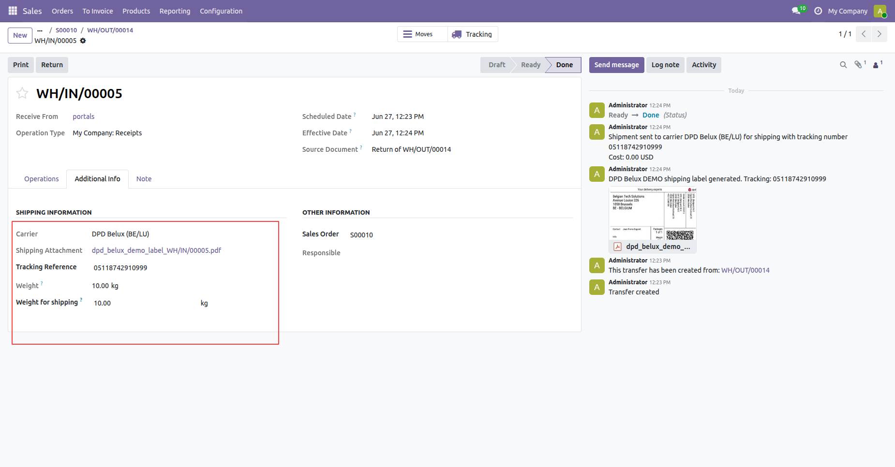Open WH/OUT/00014 link in chatter message
This screenshot has height=467, width=895.
click(x=745, y=270)
